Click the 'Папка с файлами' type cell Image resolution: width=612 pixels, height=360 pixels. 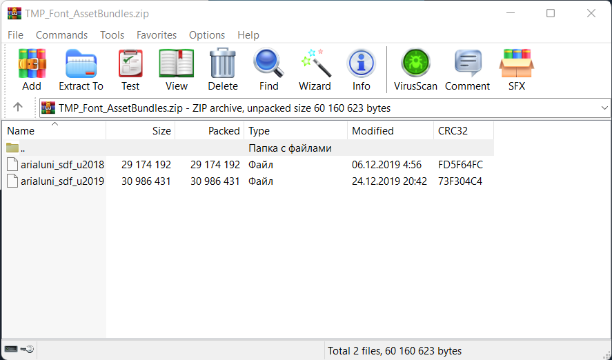click(290, 148)
